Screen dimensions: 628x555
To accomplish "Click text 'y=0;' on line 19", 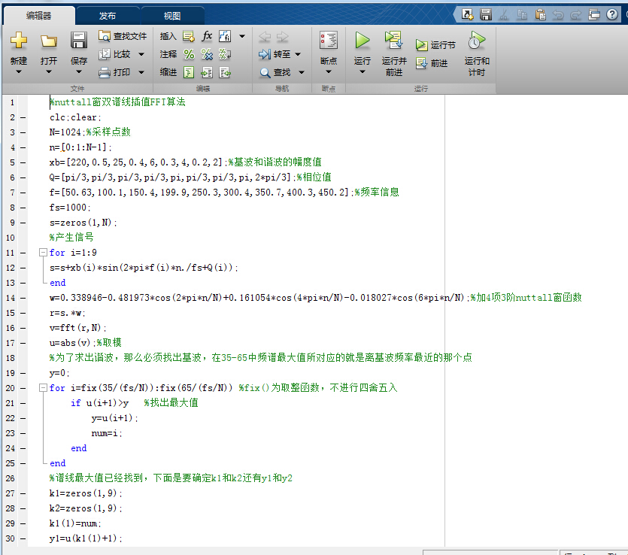I will coord(59,373).
